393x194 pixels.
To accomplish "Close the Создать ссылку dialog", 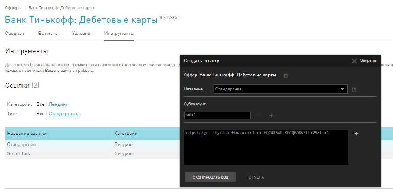I will (364, 61).
